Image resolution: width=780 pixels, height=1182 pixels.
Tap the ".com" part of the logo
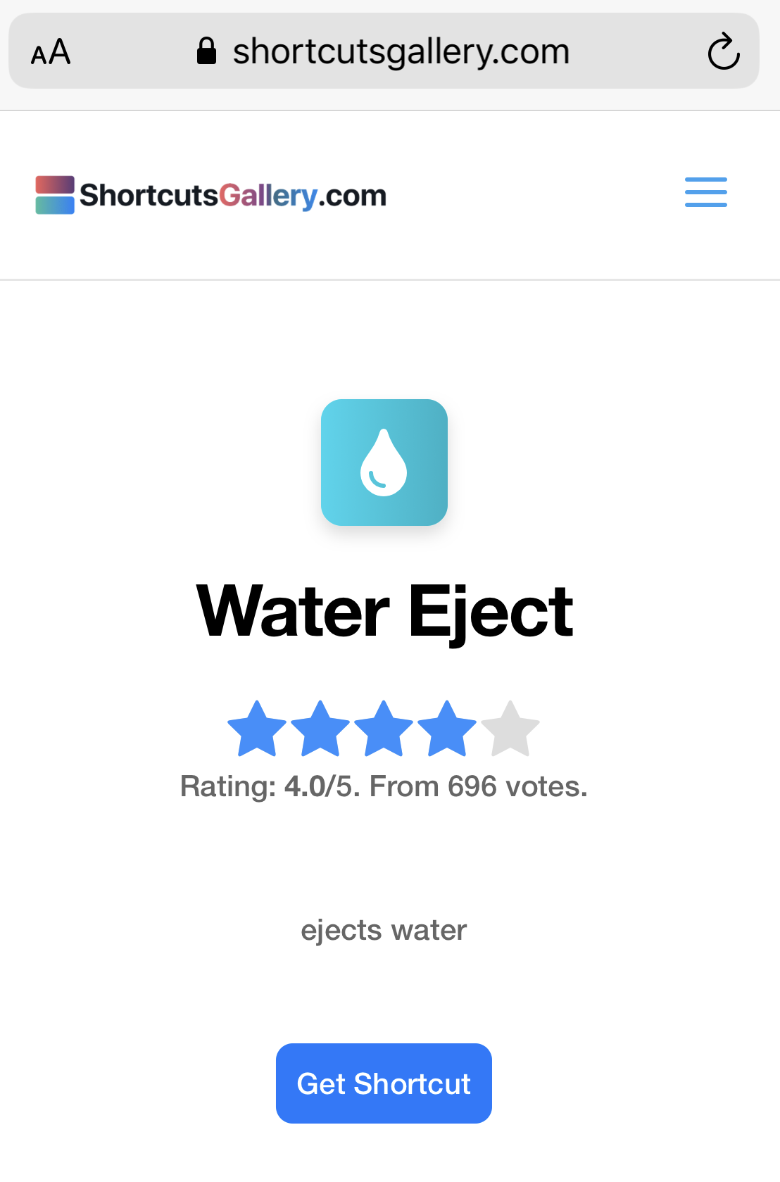tap(353, 196)
